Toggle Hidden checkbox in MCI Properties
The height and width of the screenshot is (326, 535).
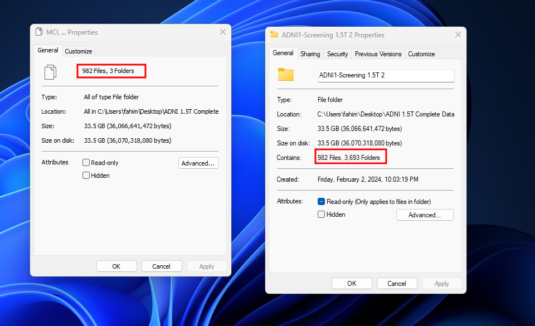[x=86, y=176]
